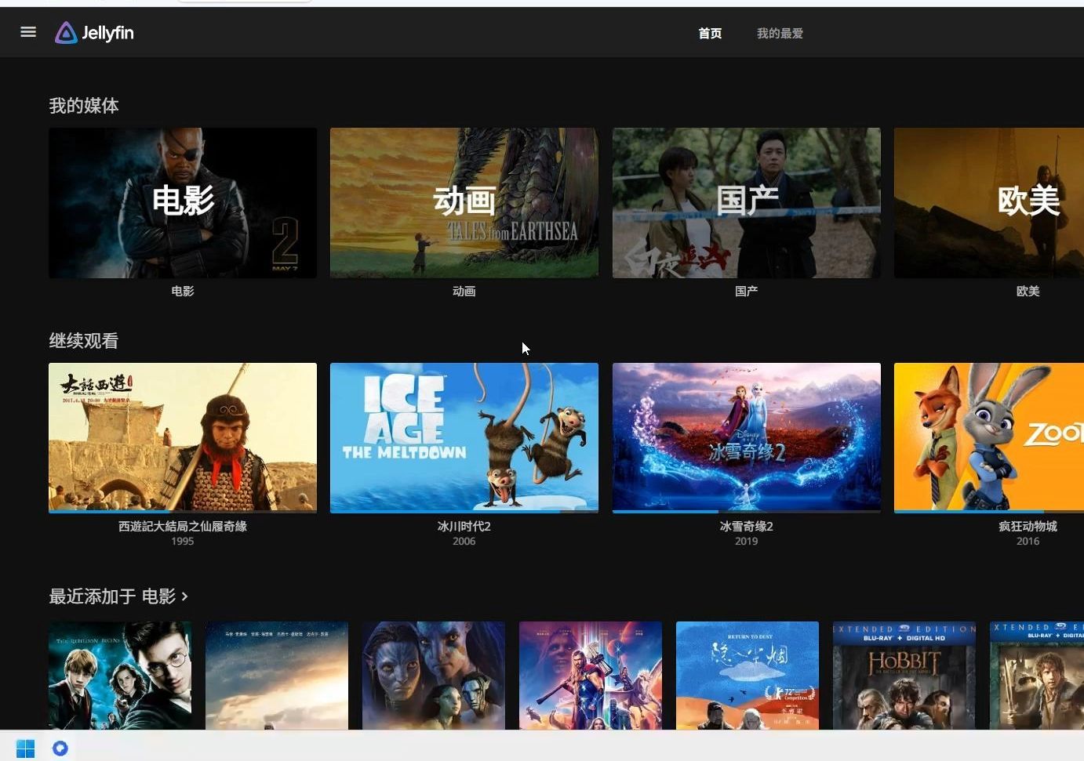The width and height of the screenshot is (1084, 761).
Task: Open the 欧美 library card
Action: (989, 203)
